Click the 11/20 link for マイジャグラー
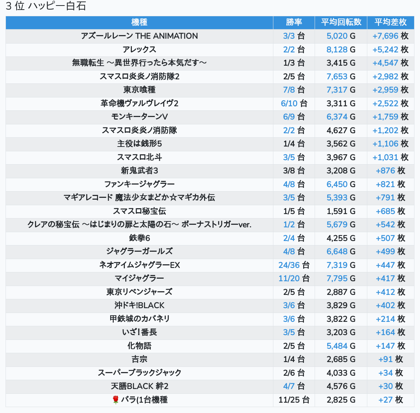 click(x=289, y=279)
